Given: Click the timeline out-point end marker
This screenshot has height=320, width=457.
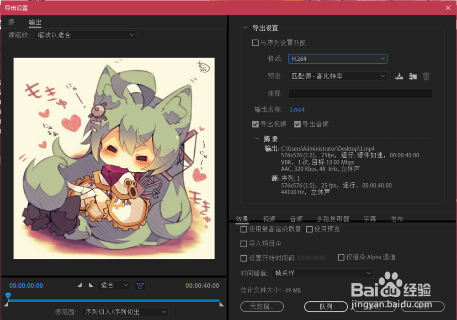Looking at the screenshot, I should click(x=222, y=304).
